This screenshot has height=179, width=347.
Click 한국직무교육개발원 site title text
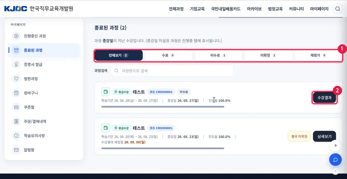click(52, 9)
